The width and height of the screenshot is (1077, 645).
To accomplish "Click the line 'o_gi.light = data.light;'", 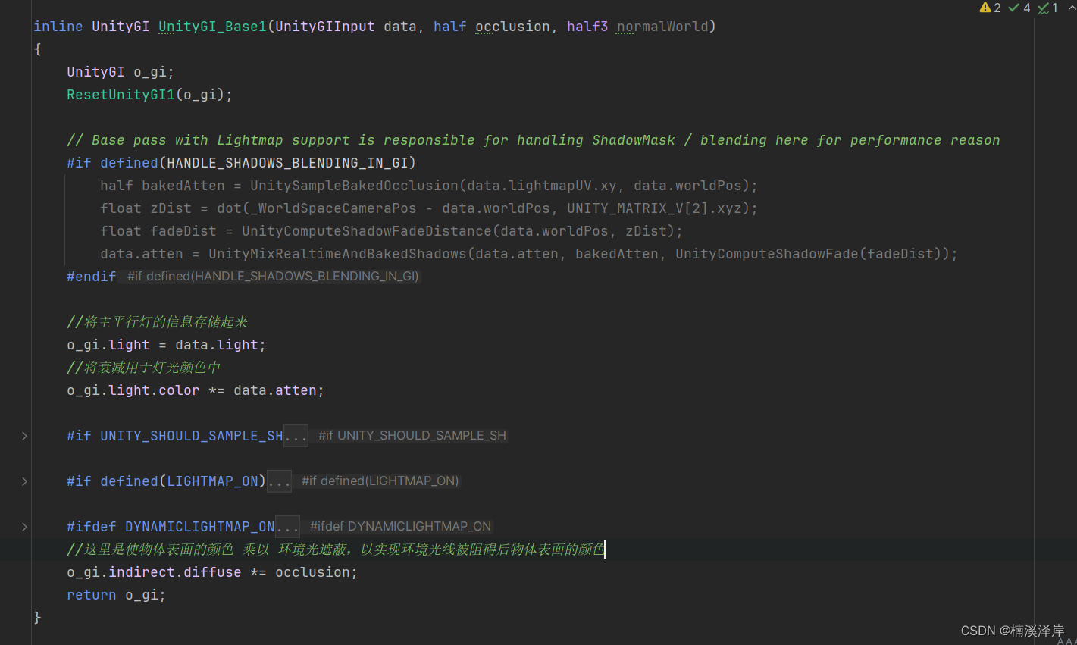I will [x=167, y=345].
